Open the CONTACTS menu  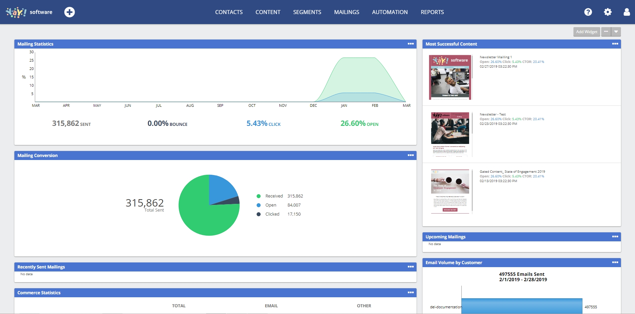tap(229, 12)
